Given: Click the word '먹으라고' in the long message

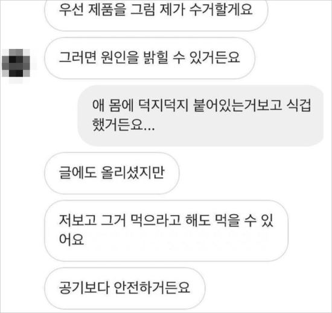Looking at the screenshot, I should pos(155,221).
